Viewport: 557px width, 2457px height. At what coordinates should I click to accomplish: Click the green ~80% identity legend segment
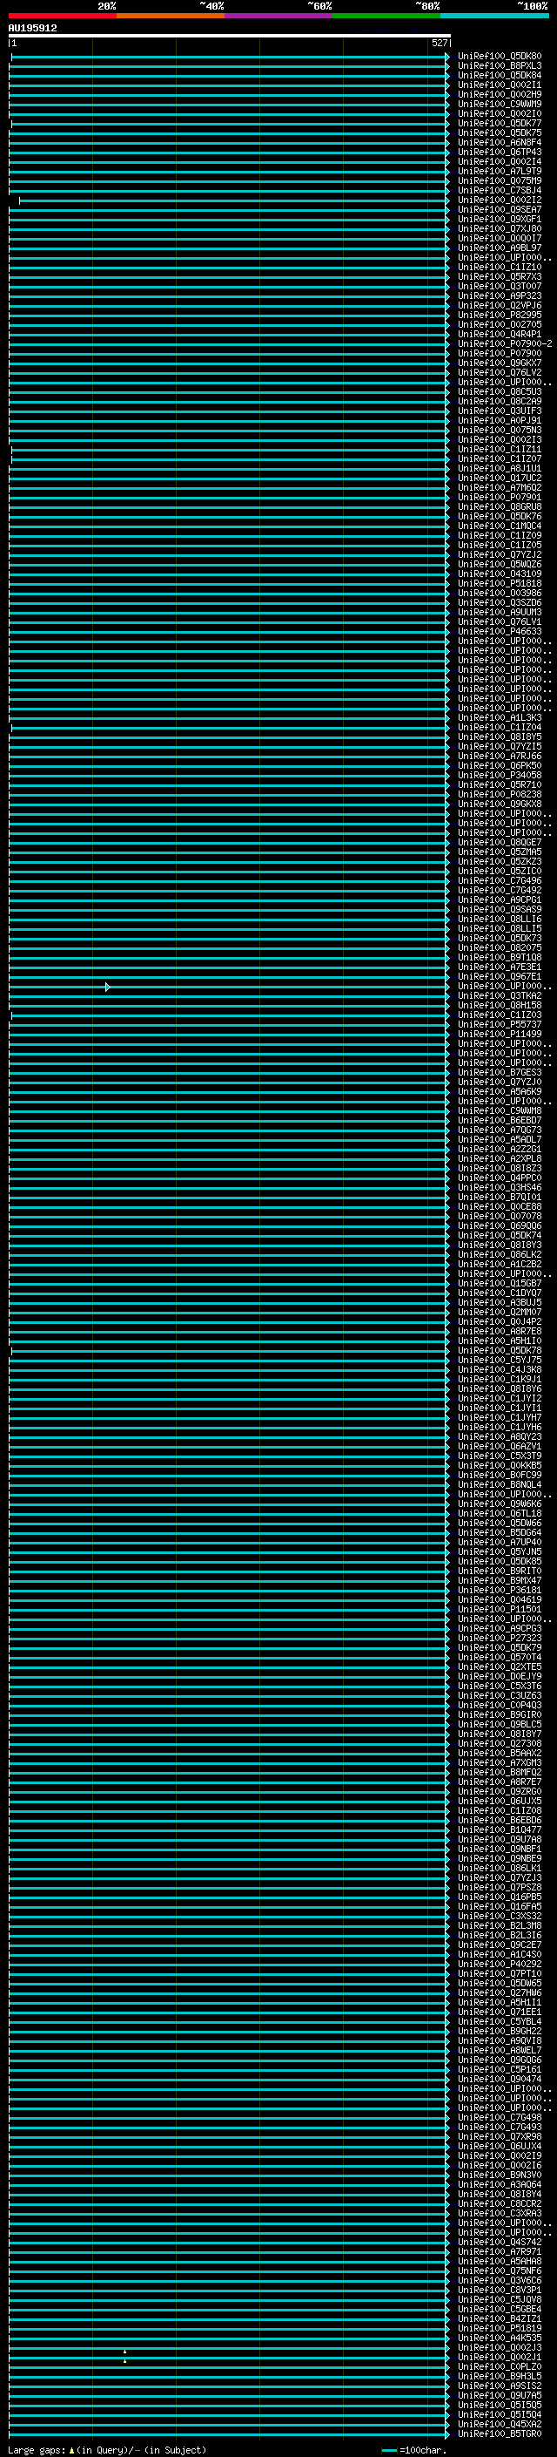coord(386,16)
